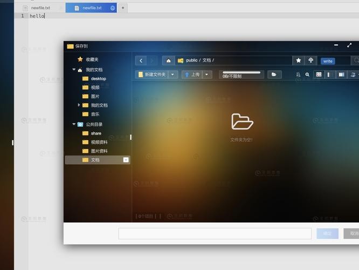Go back with the left arrow button
This screenshot has height=270, width=359.
141,60
